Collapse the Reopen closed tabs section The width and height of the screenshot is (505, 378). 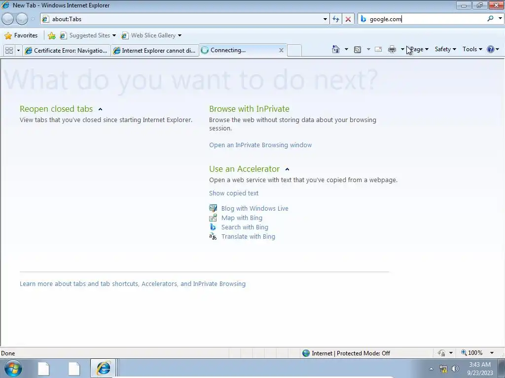tap(100, 109)
